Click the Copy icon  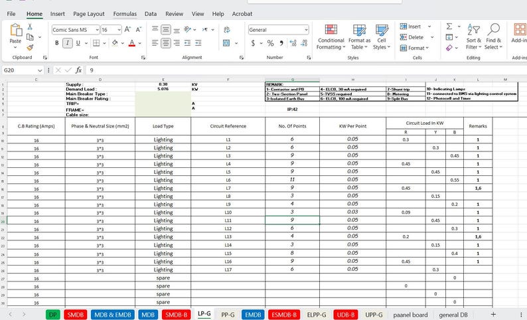(x=30, y=37)
